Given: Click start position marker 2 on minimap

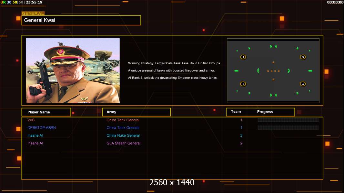Looking at the screenshot, I should (x=243, y=84).
